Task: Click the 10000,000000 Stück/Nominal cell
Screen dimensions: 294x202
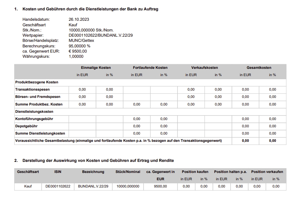Action: pyautogui.click(x=128, y=186)
